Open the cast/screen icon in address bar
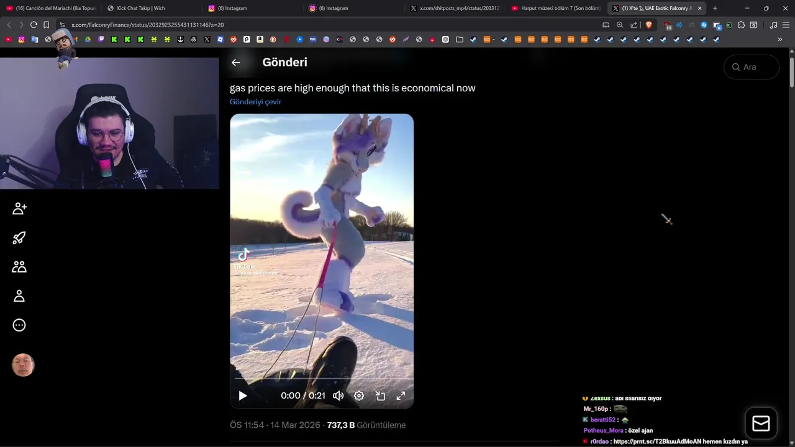Viewport: 795px width, 447px height. (606, 25)
